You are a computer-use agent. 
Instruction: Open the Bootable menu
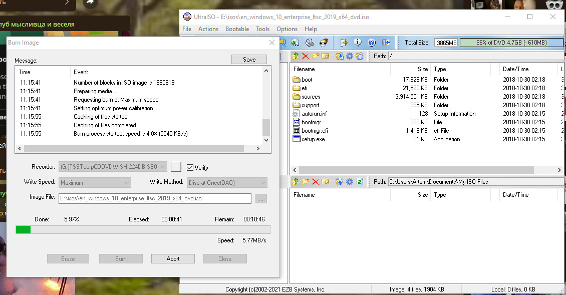tap(237, 29)
